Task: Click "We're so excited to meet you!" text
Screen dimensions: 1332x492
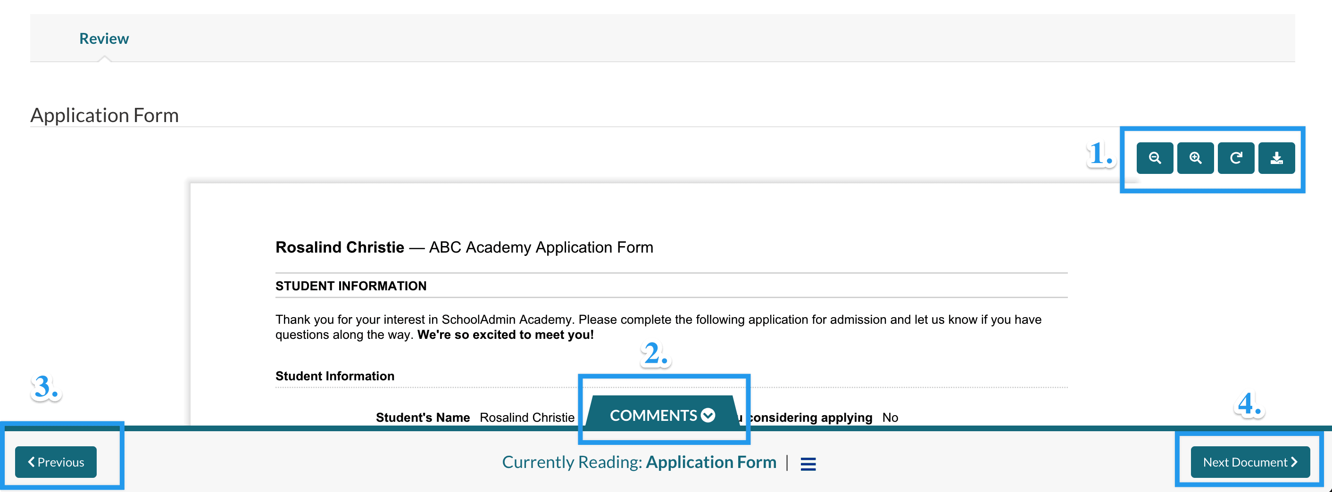Action: (505, 335)
